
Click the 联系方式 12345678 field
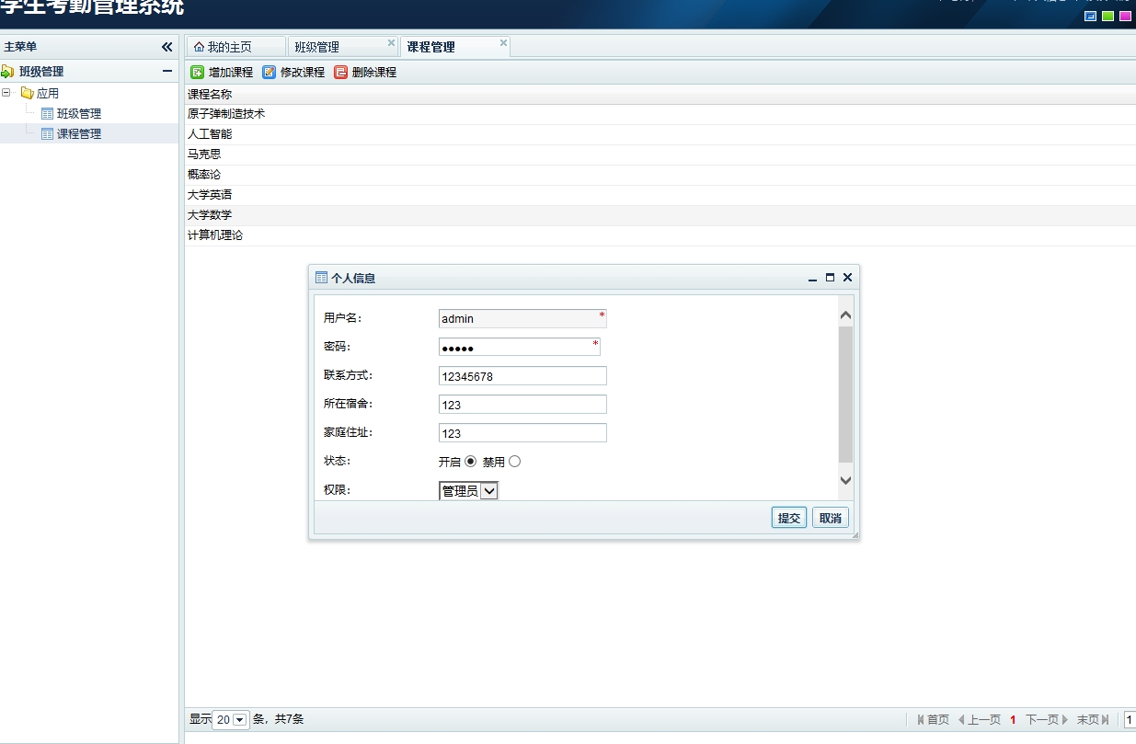pos(522,376)
